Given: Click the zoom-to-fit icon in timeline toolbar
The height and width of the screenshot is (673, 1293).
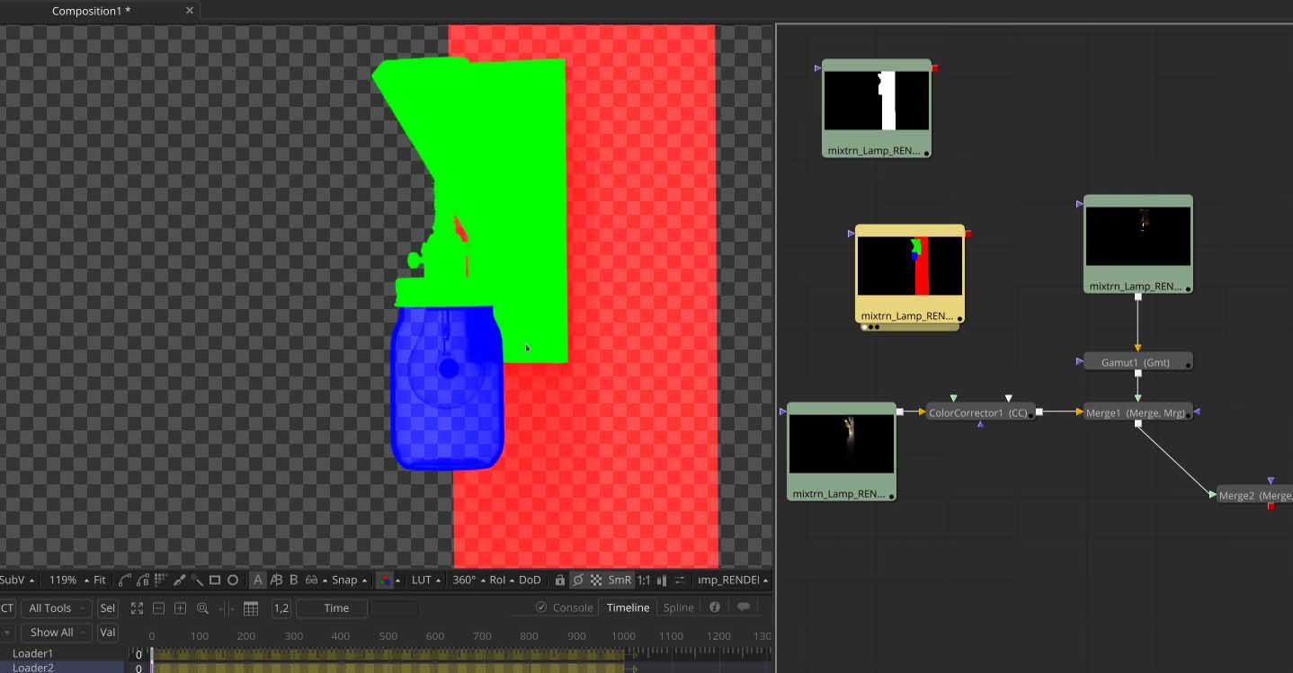Looking at the screenshot, I should (x=137, y=608).
